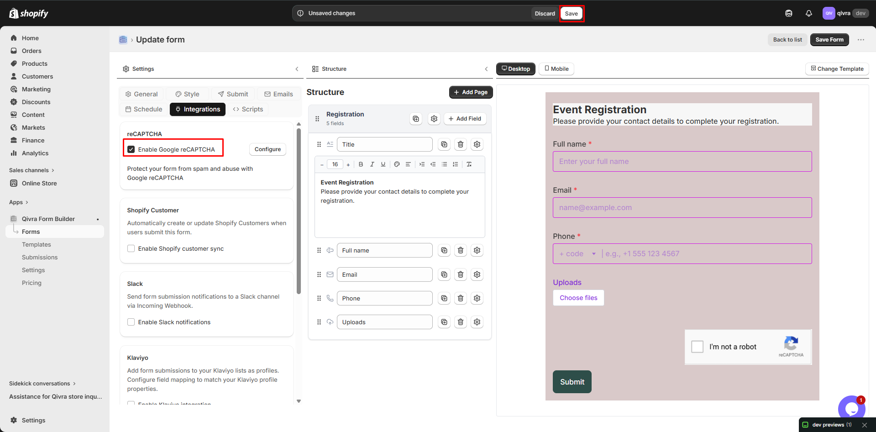Viewport: 876px width, 432px height.
Task: Click the Qivra app breadcrumb icon
Action: [x=123, y=40]
